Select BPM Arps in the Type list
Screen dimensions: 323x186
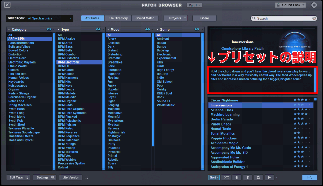point(65,43)
